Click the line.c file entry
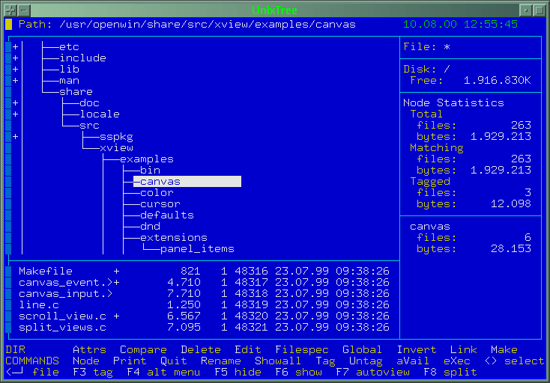 click(204, 304)
